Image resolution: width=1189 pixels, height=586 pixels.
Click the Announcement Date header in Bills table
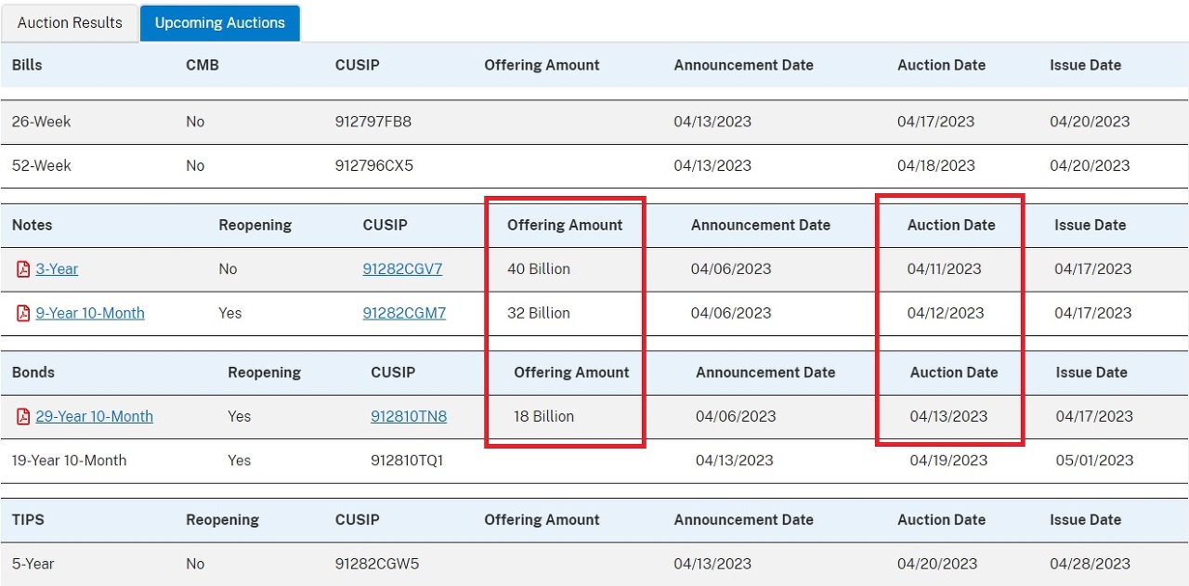(744, 65)
